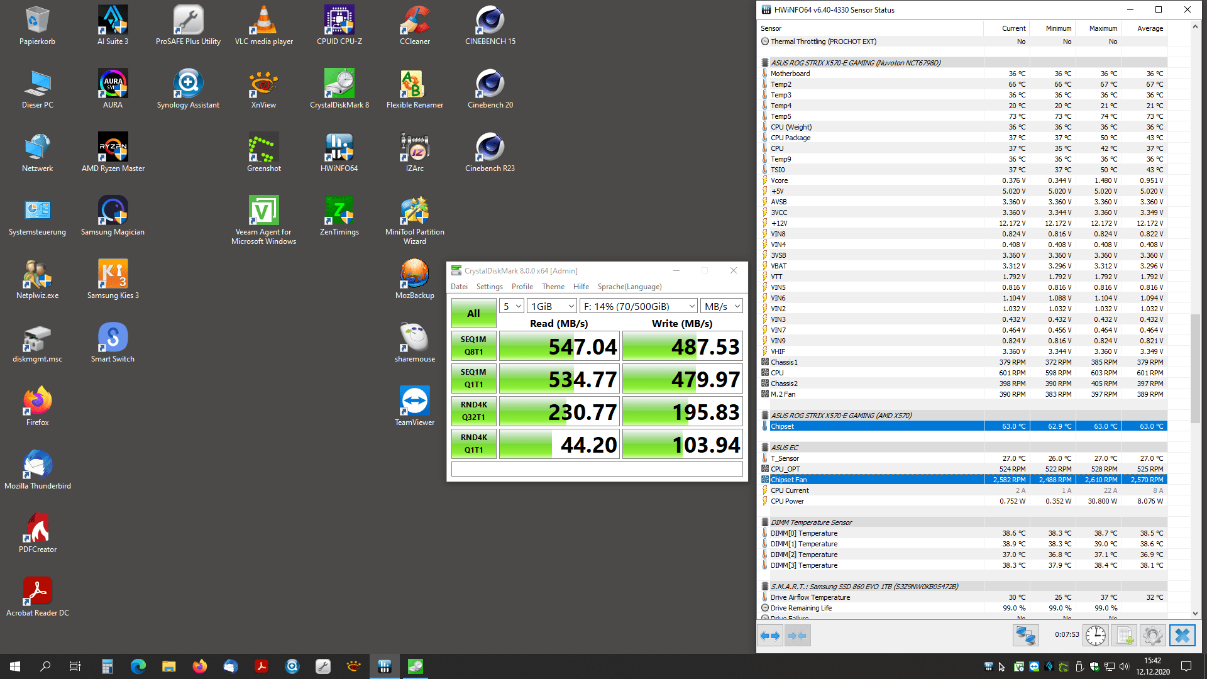Collapse the DIMM Temperature Sensor group
Viewport: 1207px width, 679px height.
point(764,522)
